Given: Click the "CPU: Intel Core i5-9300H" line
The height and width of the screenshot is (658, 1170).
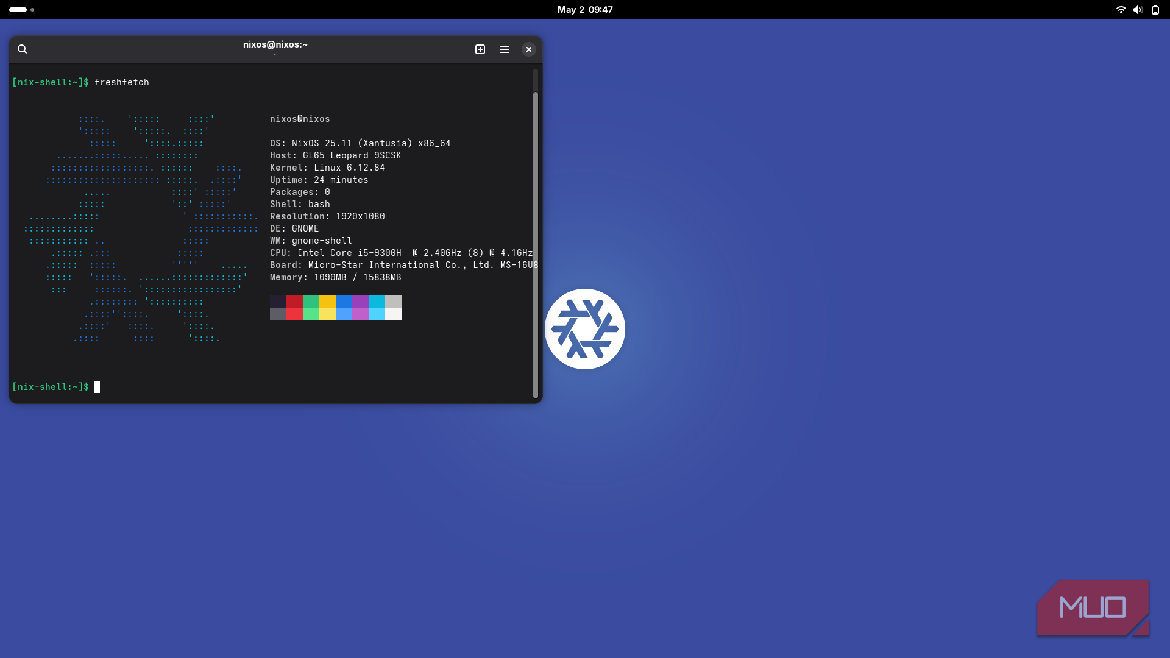Looking at the screenshot, I should (x=401, y=253).
